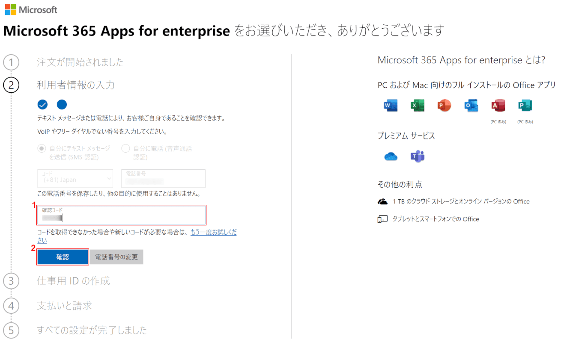Click the 利用者情報の入力 step heading
This screenshot has width=561, height=342.
(76, 85)
